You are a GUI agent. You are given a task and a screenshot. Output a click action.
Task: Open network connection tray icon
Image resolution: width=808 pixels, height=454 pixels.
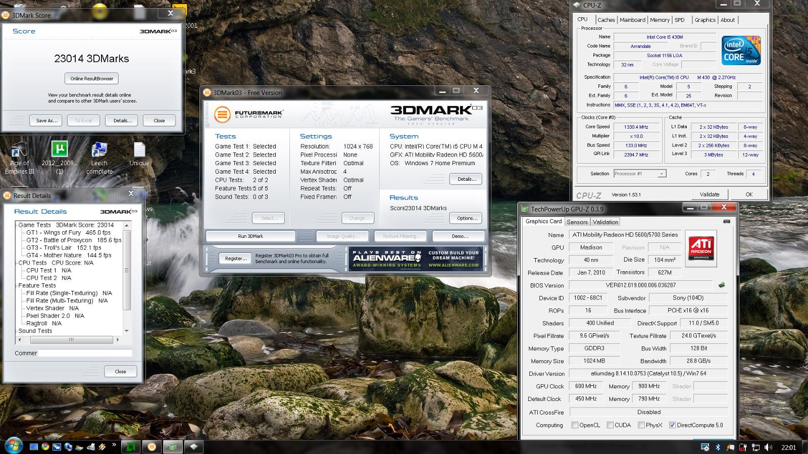pos(755,447)
